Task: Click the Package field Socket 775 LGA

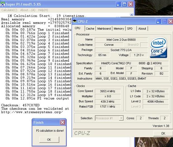Action: [x=121, y=50]
